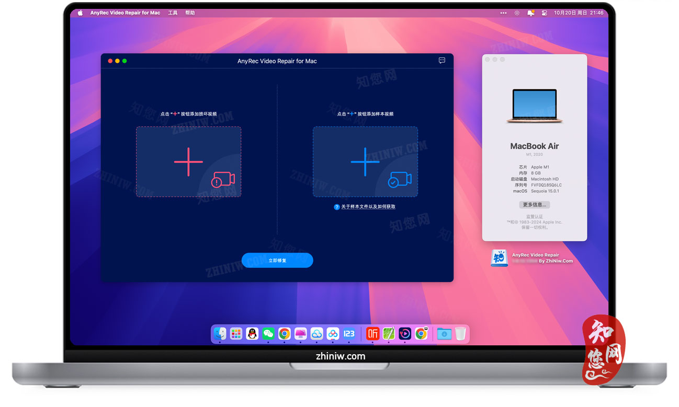The image size is (679, 407).
Task: Click the blue camera checkmark icon
Action: pyautogui.click(x=400, y=180)
